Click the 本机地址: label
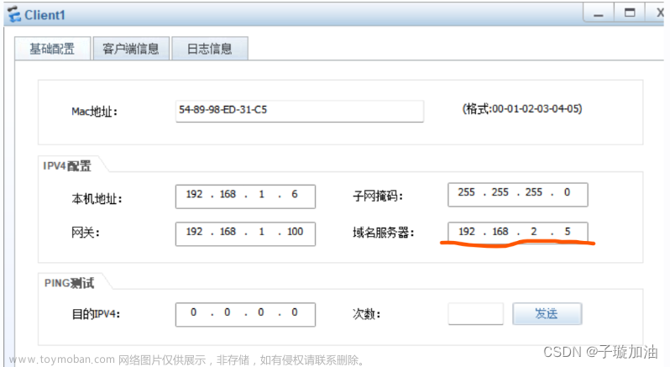 (x=97, y=199)
